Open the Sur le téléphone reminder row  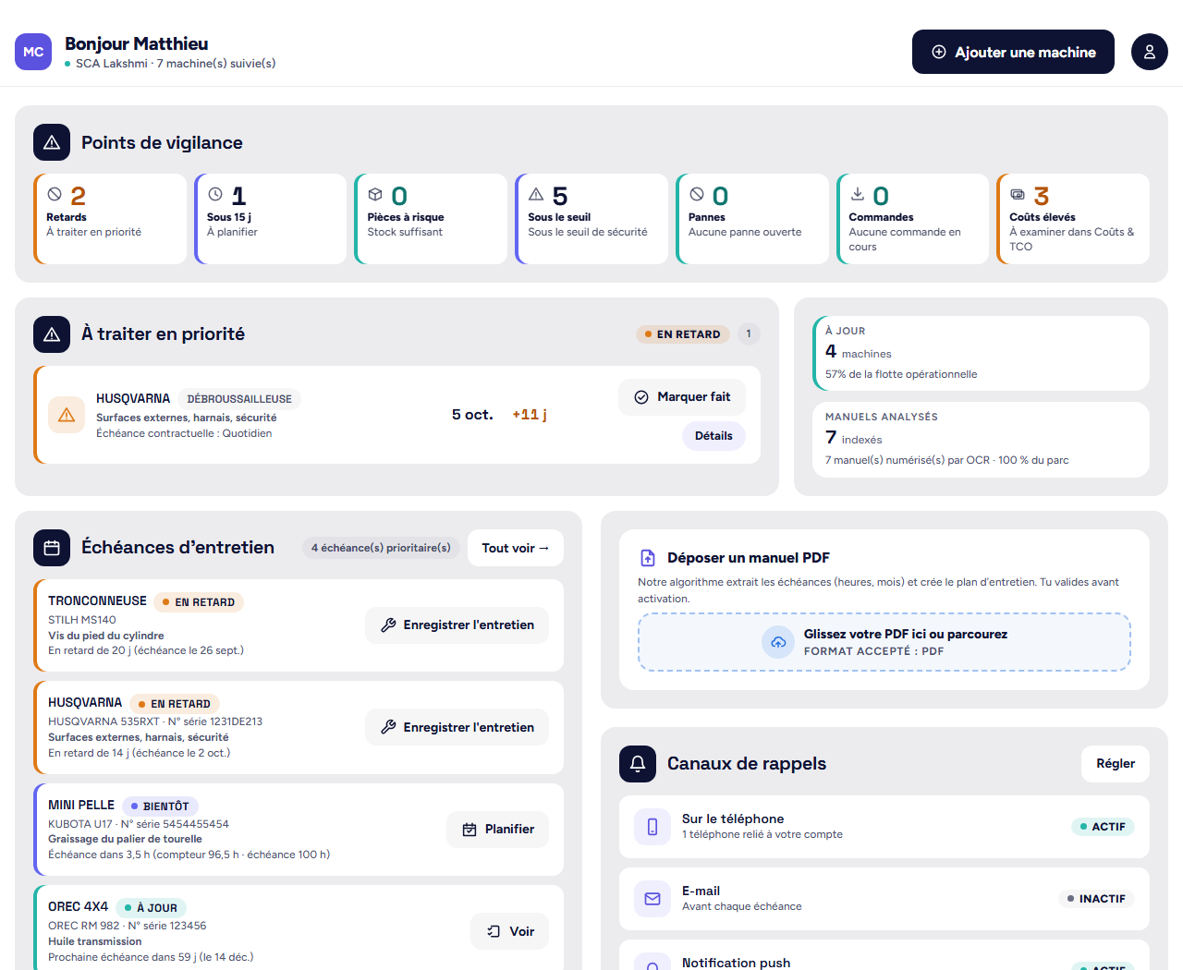coord(884,827)
